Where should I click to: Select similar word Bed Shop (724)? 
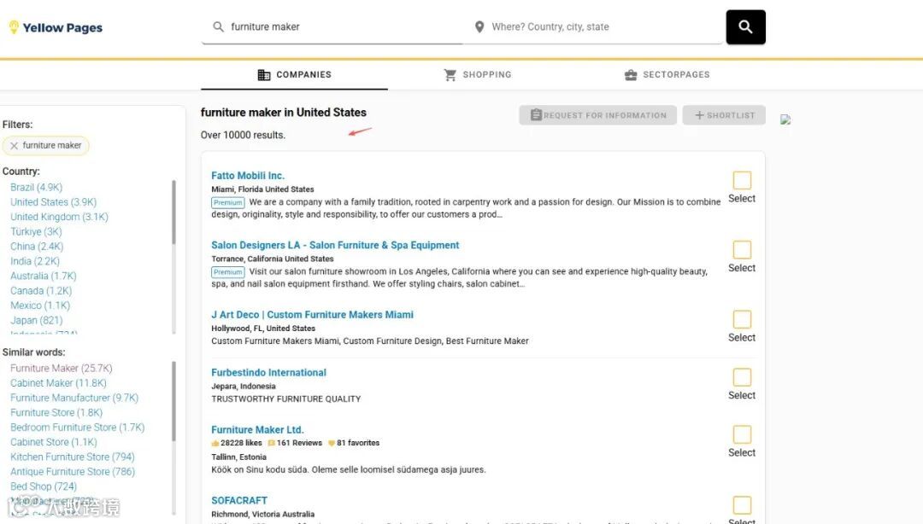[x=43, y=486]
